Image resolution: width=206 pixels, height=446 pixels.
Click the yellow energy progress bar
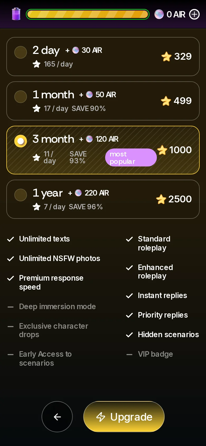point(88,14)
